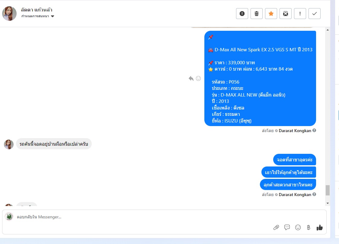
Task: Select customer message รถคันนี้จอดอยู่บ้านผือหรือเปล่าครับ
Action: coord(54,144)
